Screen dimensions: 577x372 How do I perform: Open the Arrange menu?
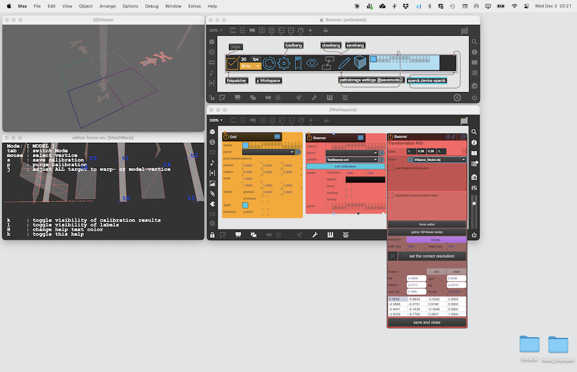pyautogui.click(x=107, y=6)
